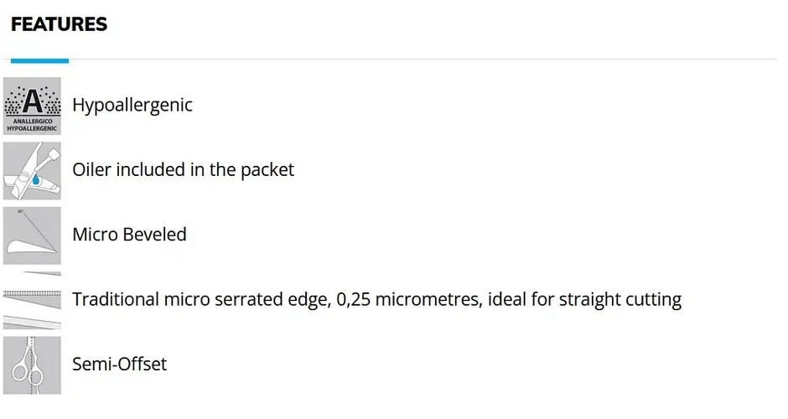Viewport: 788px width, 419px height.
Task: Click the "Hypoallergenic" feature label text
Action: pyautogui.click(x=132, y=106)
